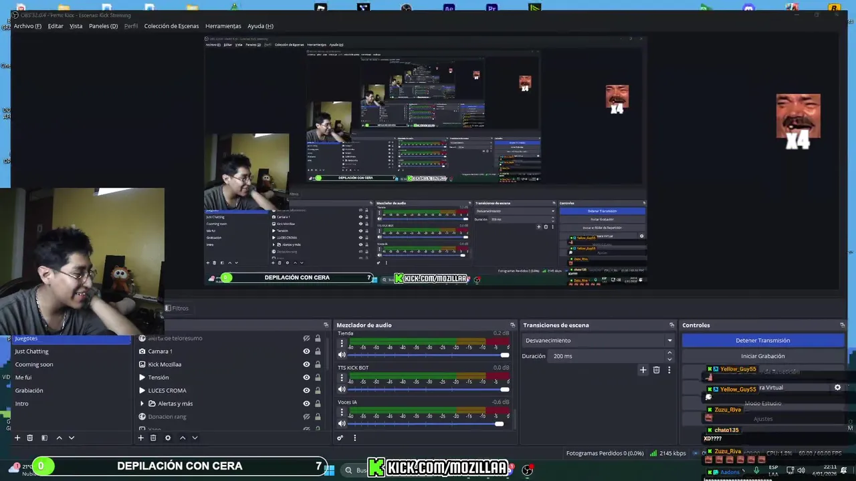Hide the Camara 1 source with eye icon
Image resolution: width=856 pixels, height=481 pixels.
click(x=306, y=351)
